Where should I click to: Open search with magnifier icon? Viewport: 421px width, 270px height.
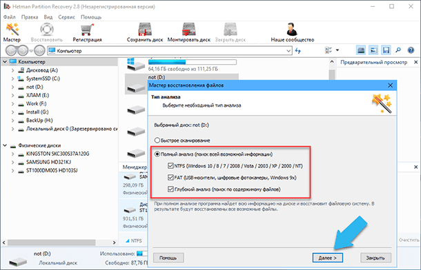(398, 50)
